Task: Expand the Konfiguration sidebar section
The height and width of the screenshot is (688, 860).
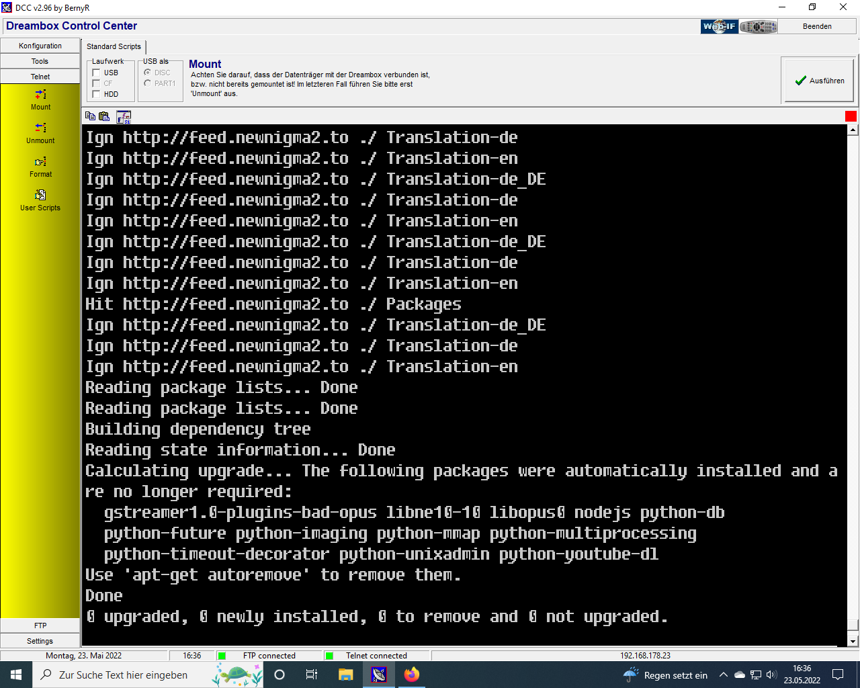Action: coord(40,46)
